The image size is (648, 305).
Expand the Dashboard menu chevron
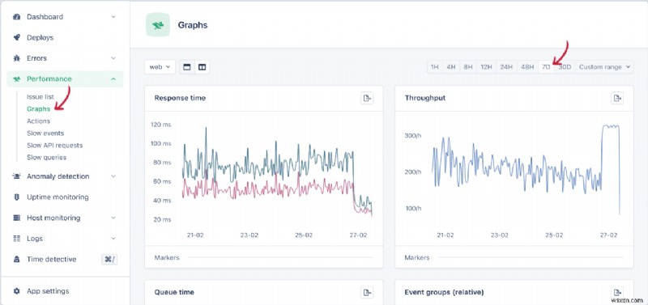(x=113, y=17)
